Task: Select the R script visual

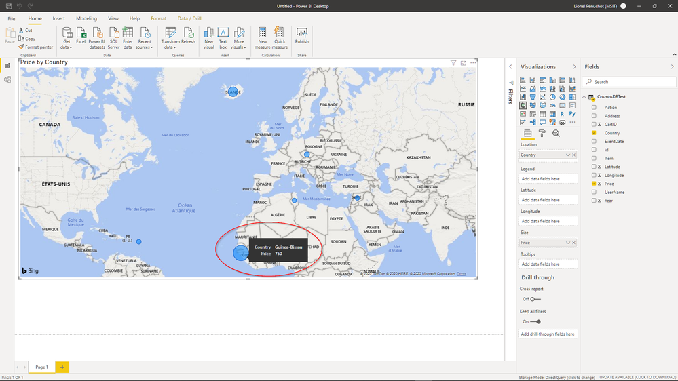Action: tap(562, 114)
